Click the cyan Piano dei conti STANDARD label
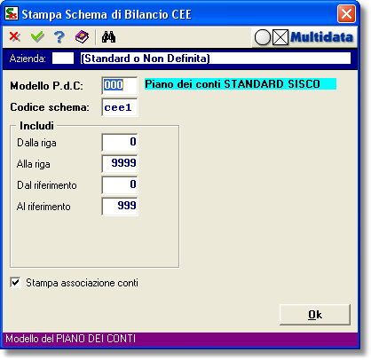Viewport: 371px width, 360px height. pyautogui.click(x=241, y=84)
